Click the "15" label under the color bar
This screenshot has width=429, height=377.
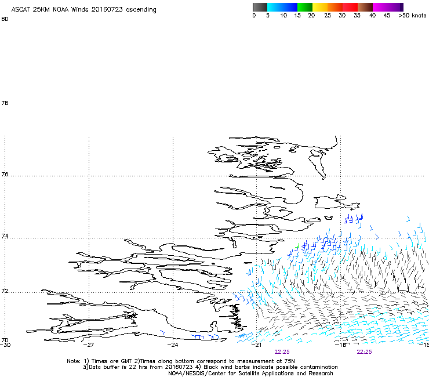(297, 16)
